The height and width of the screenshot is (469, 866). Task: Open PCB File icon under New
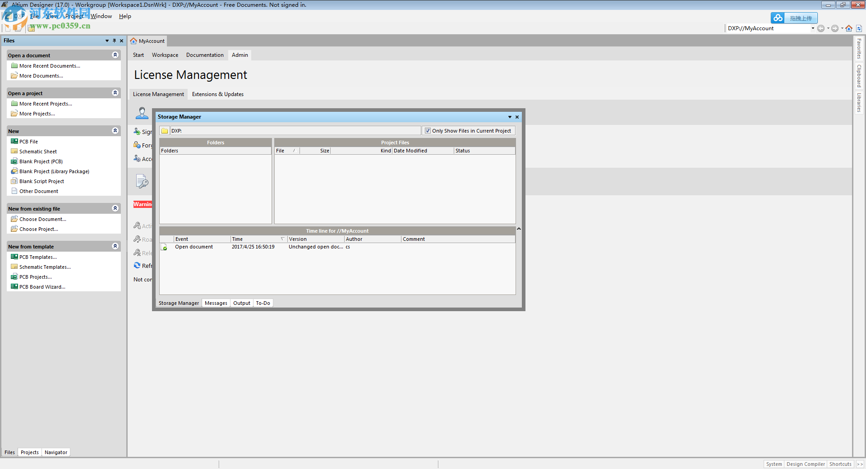pos(14,142)
